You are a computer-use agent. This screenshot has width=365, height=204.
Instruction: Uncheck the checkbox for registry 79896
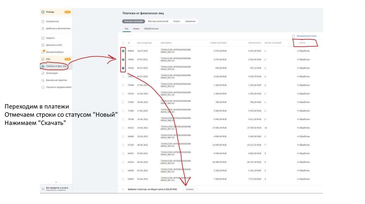[123, 60]
